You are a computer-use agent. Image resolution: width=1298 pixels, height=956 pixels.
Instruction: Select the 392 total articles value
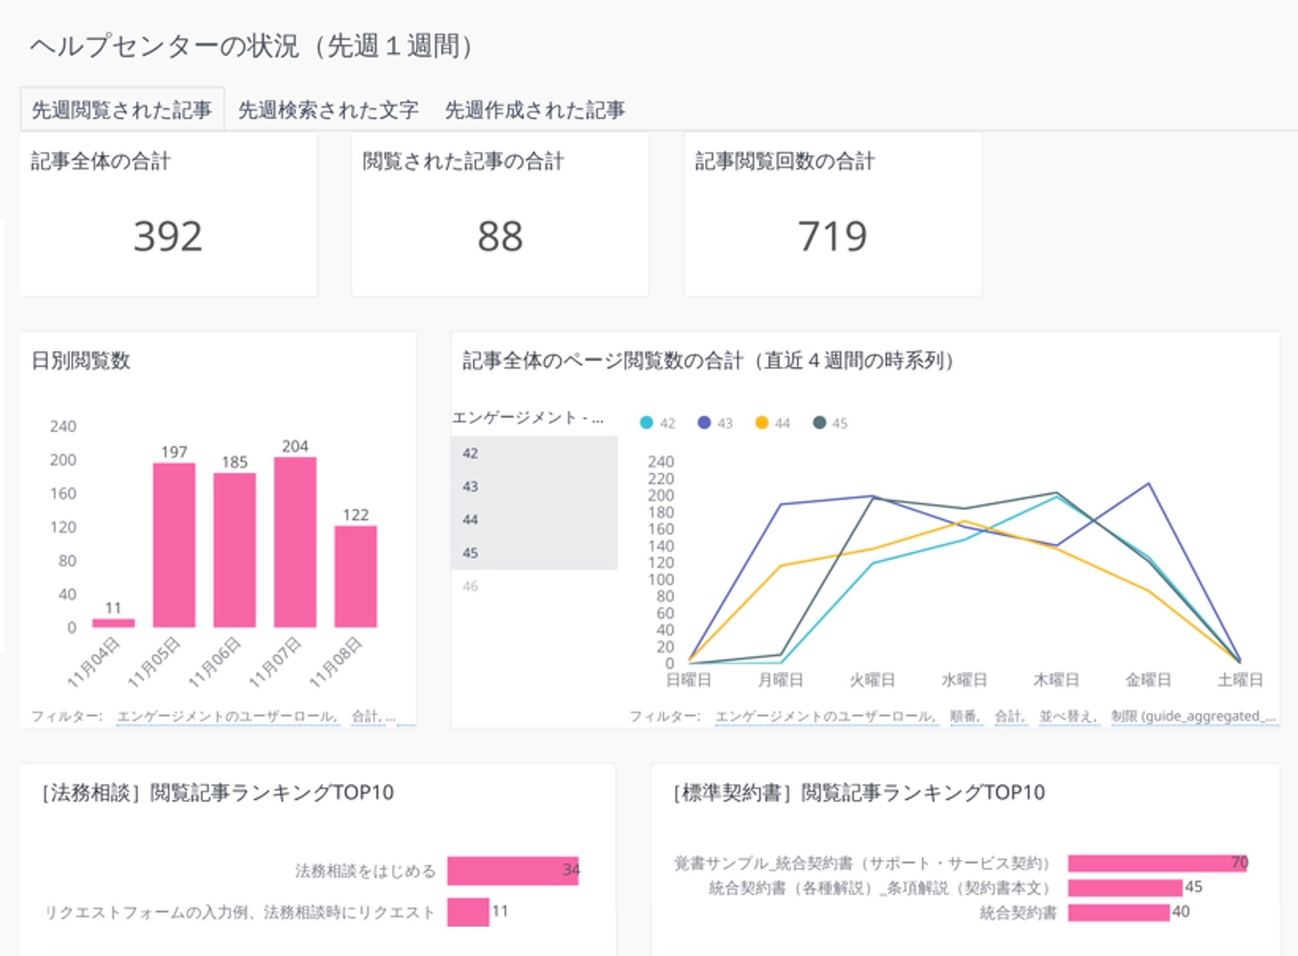(x=168, y=236)
